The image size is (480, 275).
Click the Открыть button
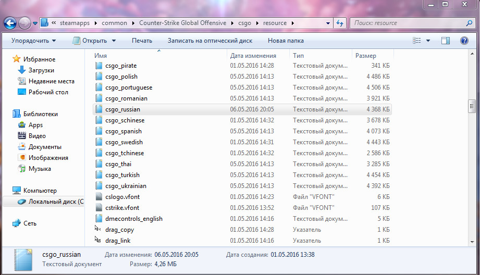click(x=90, y=41)
